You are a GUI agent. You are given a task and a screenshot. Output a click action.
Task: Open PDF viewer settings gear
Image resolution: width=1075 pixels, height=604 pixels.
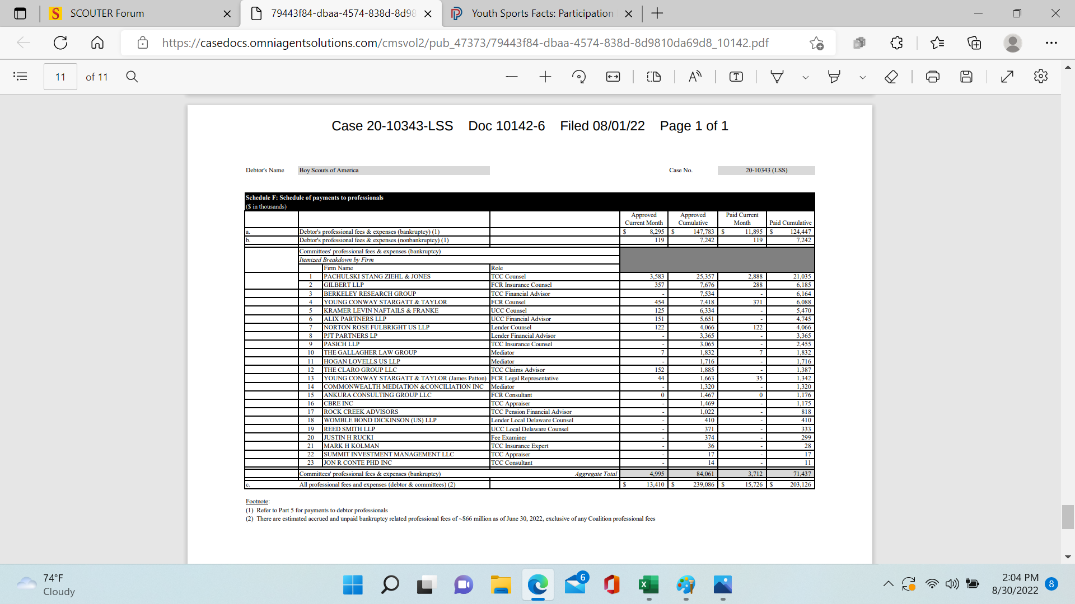[1041, 77]
